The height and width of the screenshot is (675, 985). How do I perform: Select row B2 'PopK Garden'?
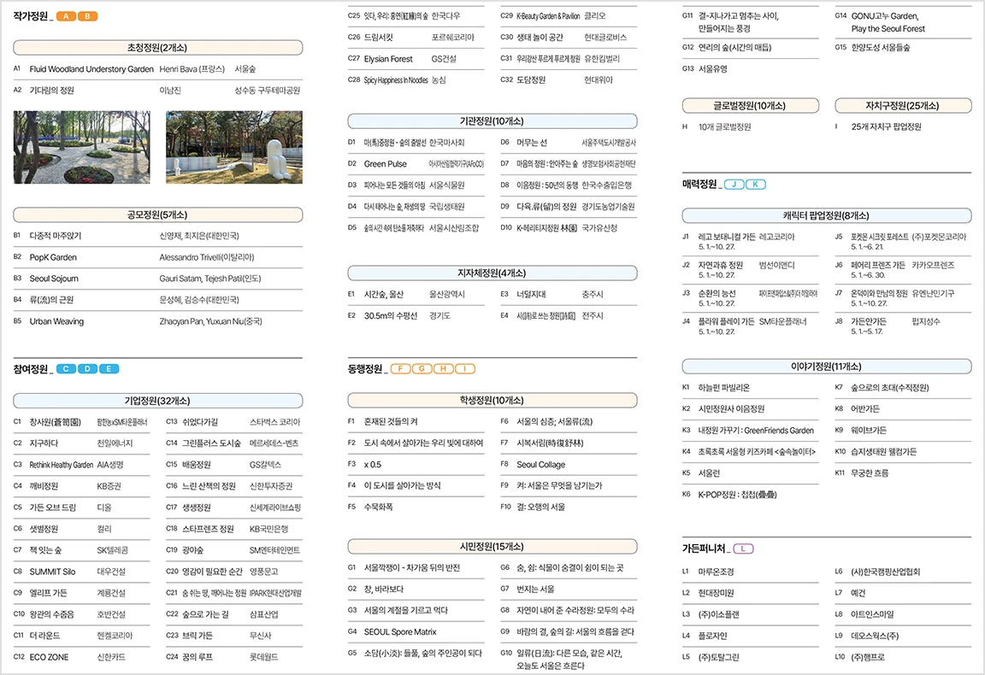157,257
